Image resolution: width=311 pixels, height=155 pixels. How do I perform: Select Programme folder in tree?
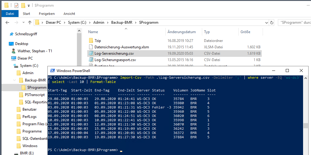(x=32, y=131)
